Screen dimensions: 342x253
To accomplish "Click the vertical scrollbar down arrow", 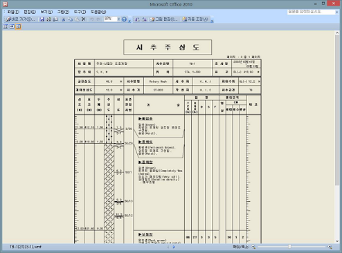I will (337, 241).
